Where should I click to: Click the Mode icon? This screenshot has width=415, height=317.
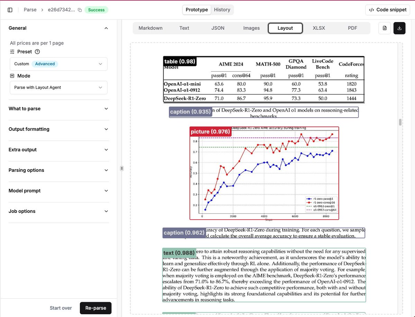[12, 76]
